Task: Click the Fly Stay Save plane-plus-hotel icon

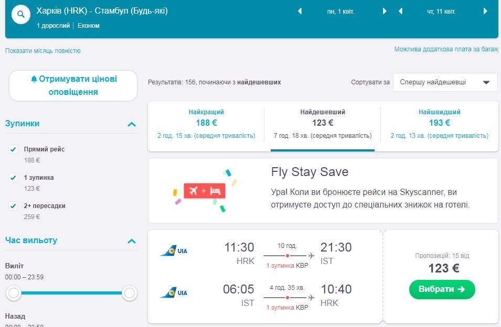Action: coord(204,191)
